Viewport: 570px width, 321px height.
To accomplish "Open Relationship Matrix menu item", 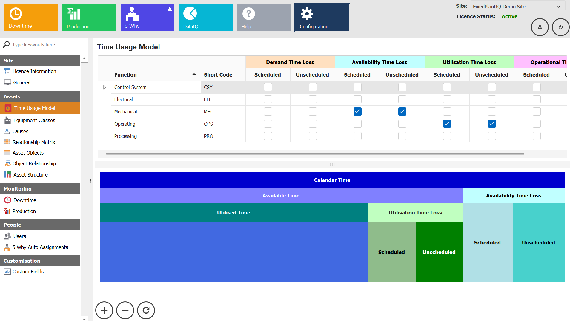I will pos(34,142).
